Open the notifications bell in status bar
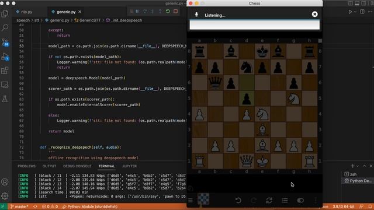Viewport: 374px width, 210px height. point(370,206)
